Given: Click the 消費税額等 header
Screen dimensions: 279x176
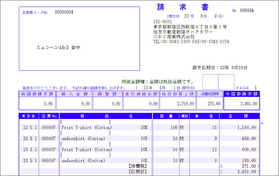Looking at the screenshot, I should (x=210, y=94).
